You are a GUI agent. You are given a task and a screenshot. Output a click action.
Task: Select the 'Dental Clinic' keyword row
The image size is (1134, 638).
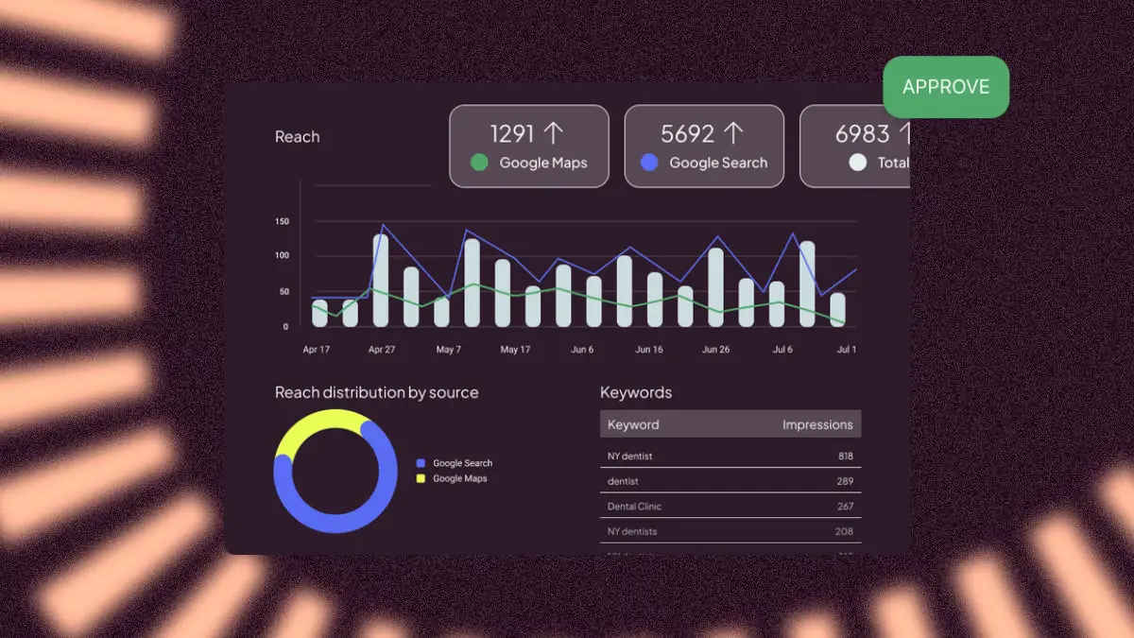730,506
